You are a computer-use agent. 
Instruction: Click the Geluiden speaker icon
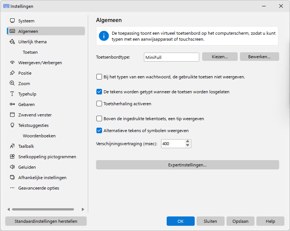(12, 167)
